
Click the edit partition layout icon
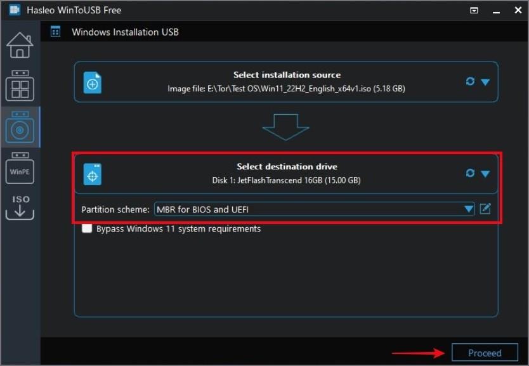(x=485, y=209)
